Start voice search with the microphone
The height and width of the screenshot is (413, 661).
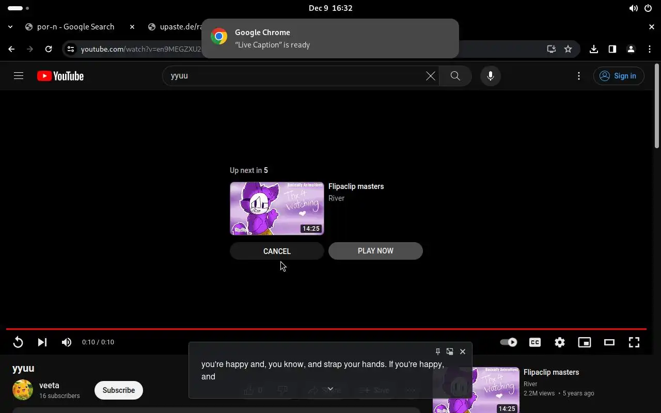click(x=491, y=76)
